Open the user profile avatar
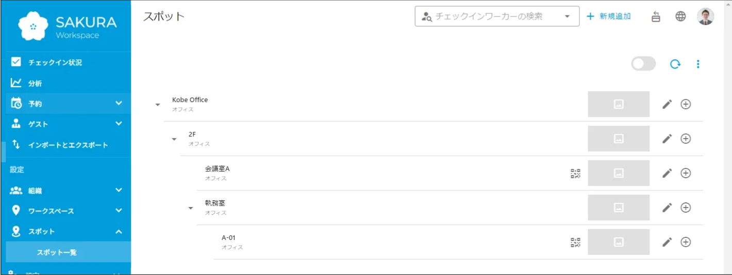This screenshot has width=732, height=275. (706, 16)
